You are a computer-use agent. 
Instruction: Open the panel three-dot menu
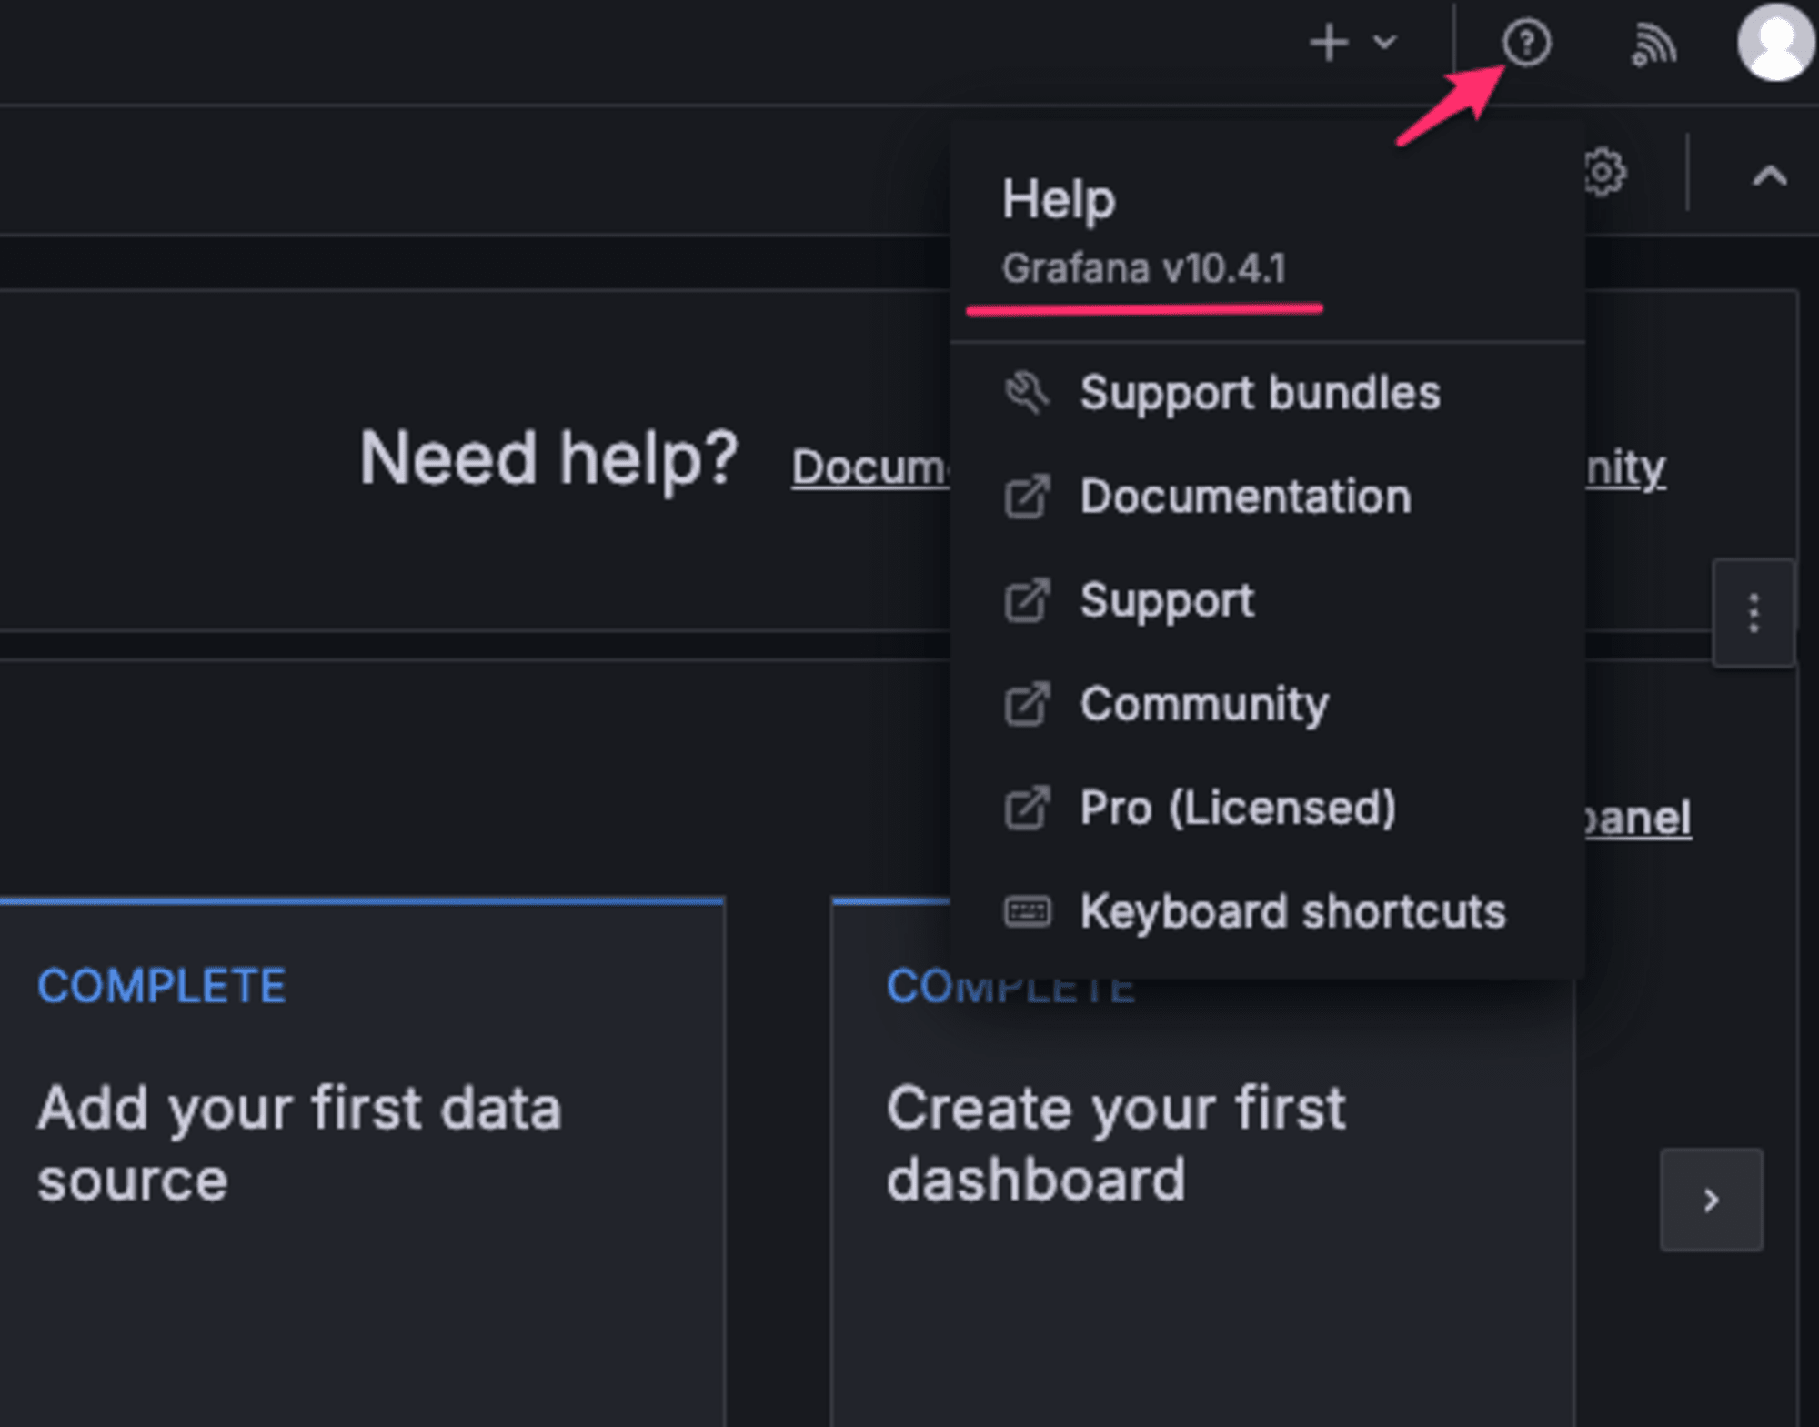(x=1754, y=613)
